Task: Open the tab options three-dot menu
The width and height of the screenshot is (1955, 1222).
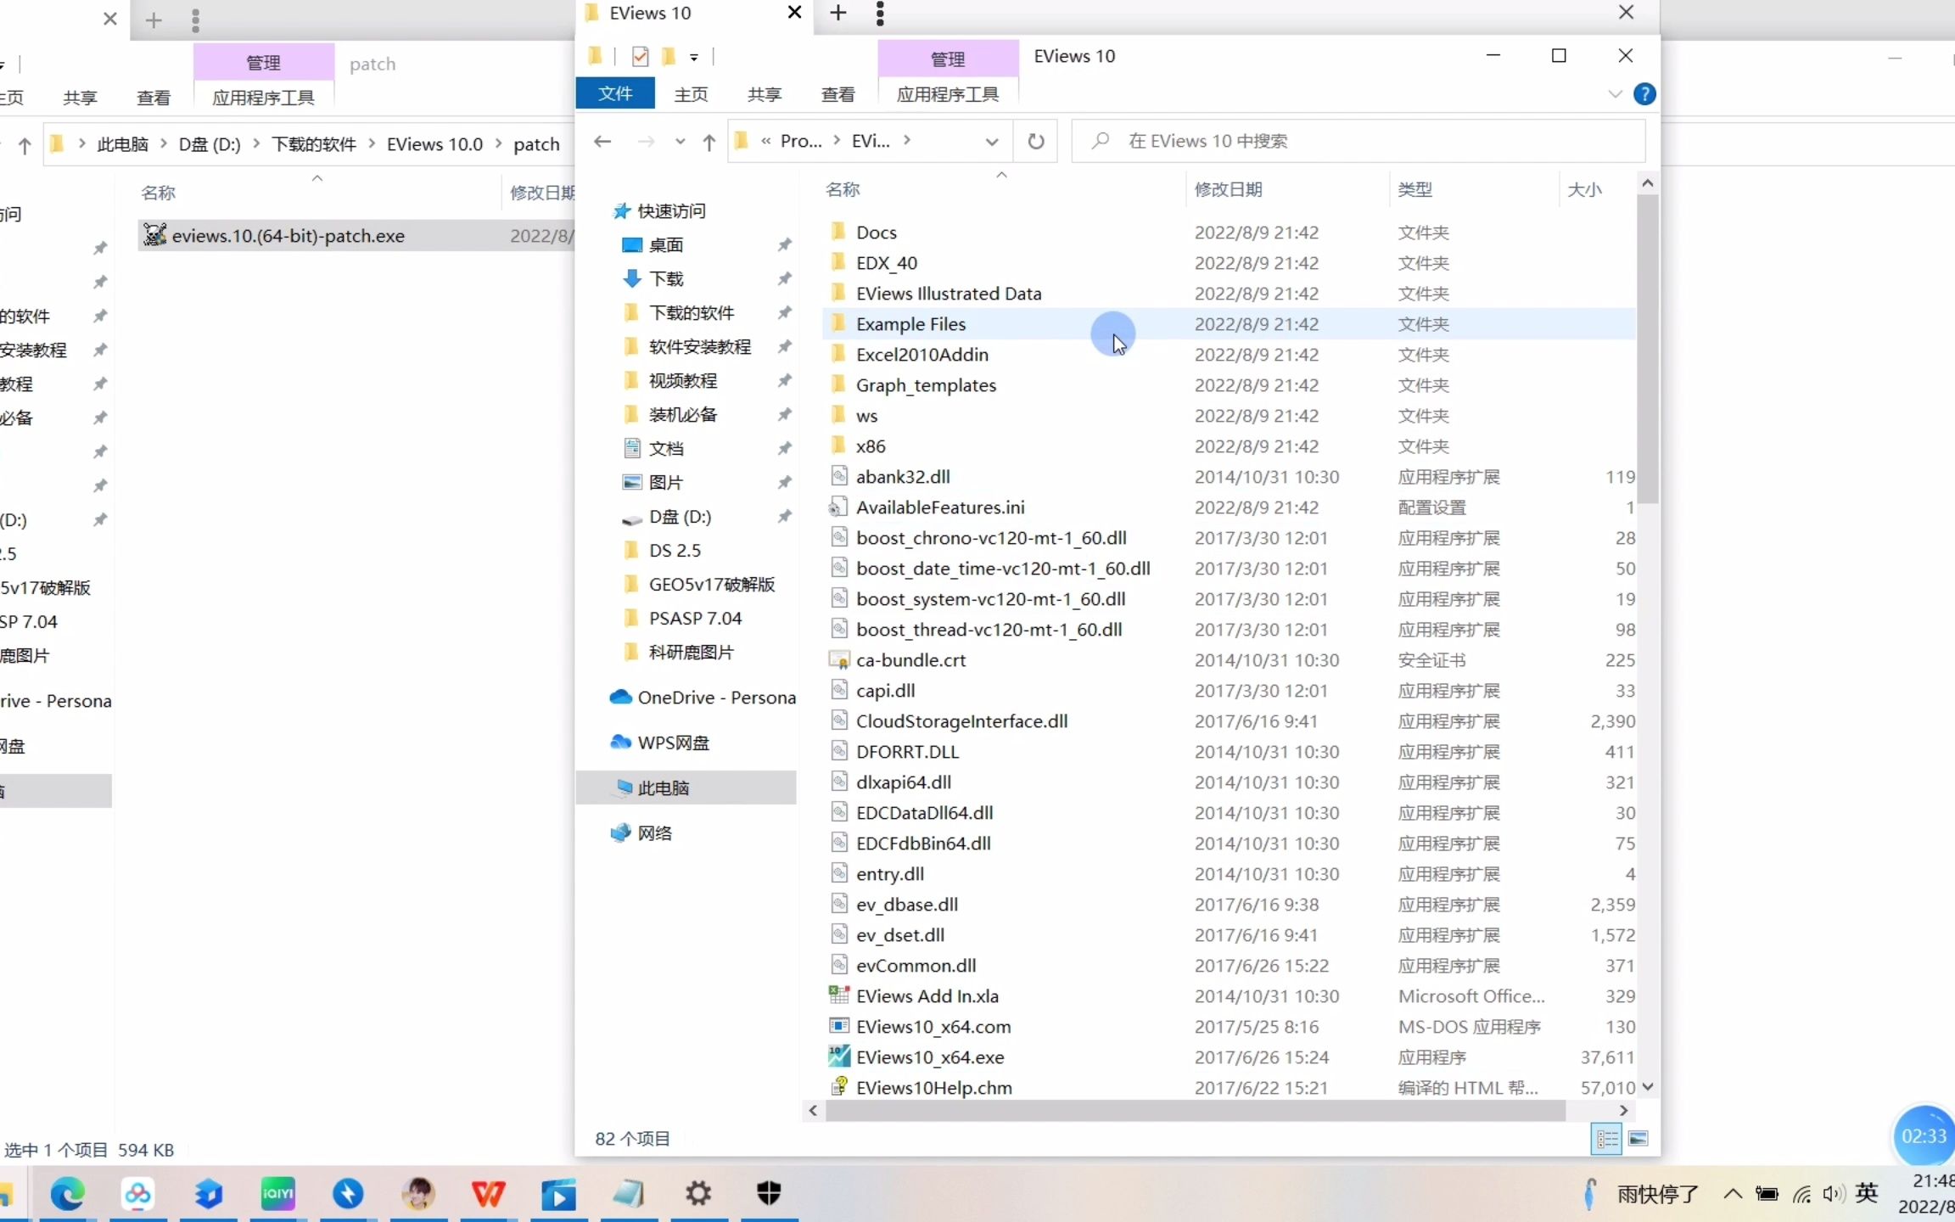Action: click(880, 13)
